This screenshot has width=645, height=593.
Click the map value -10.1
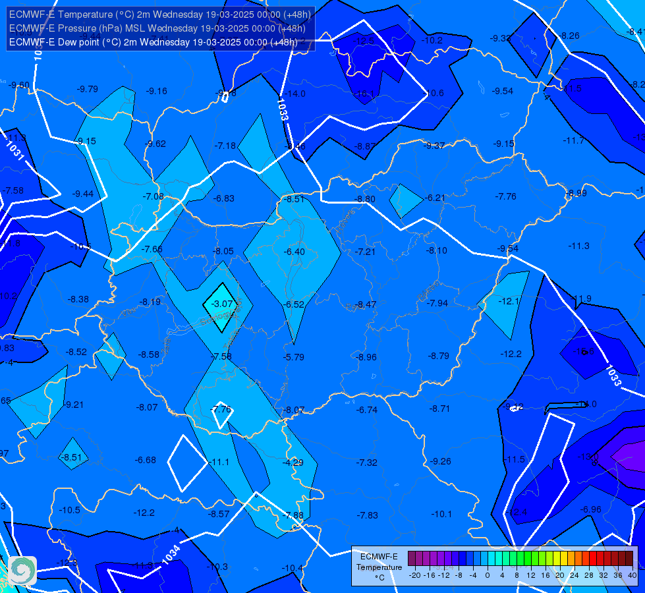click(x=441, y=514)
